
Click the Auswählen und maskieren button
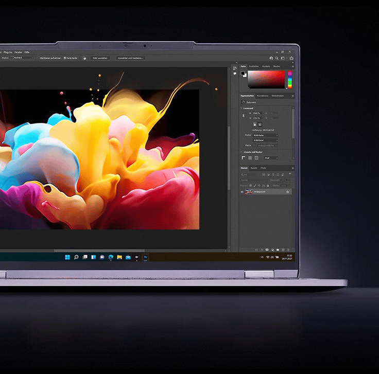(130, 58)
